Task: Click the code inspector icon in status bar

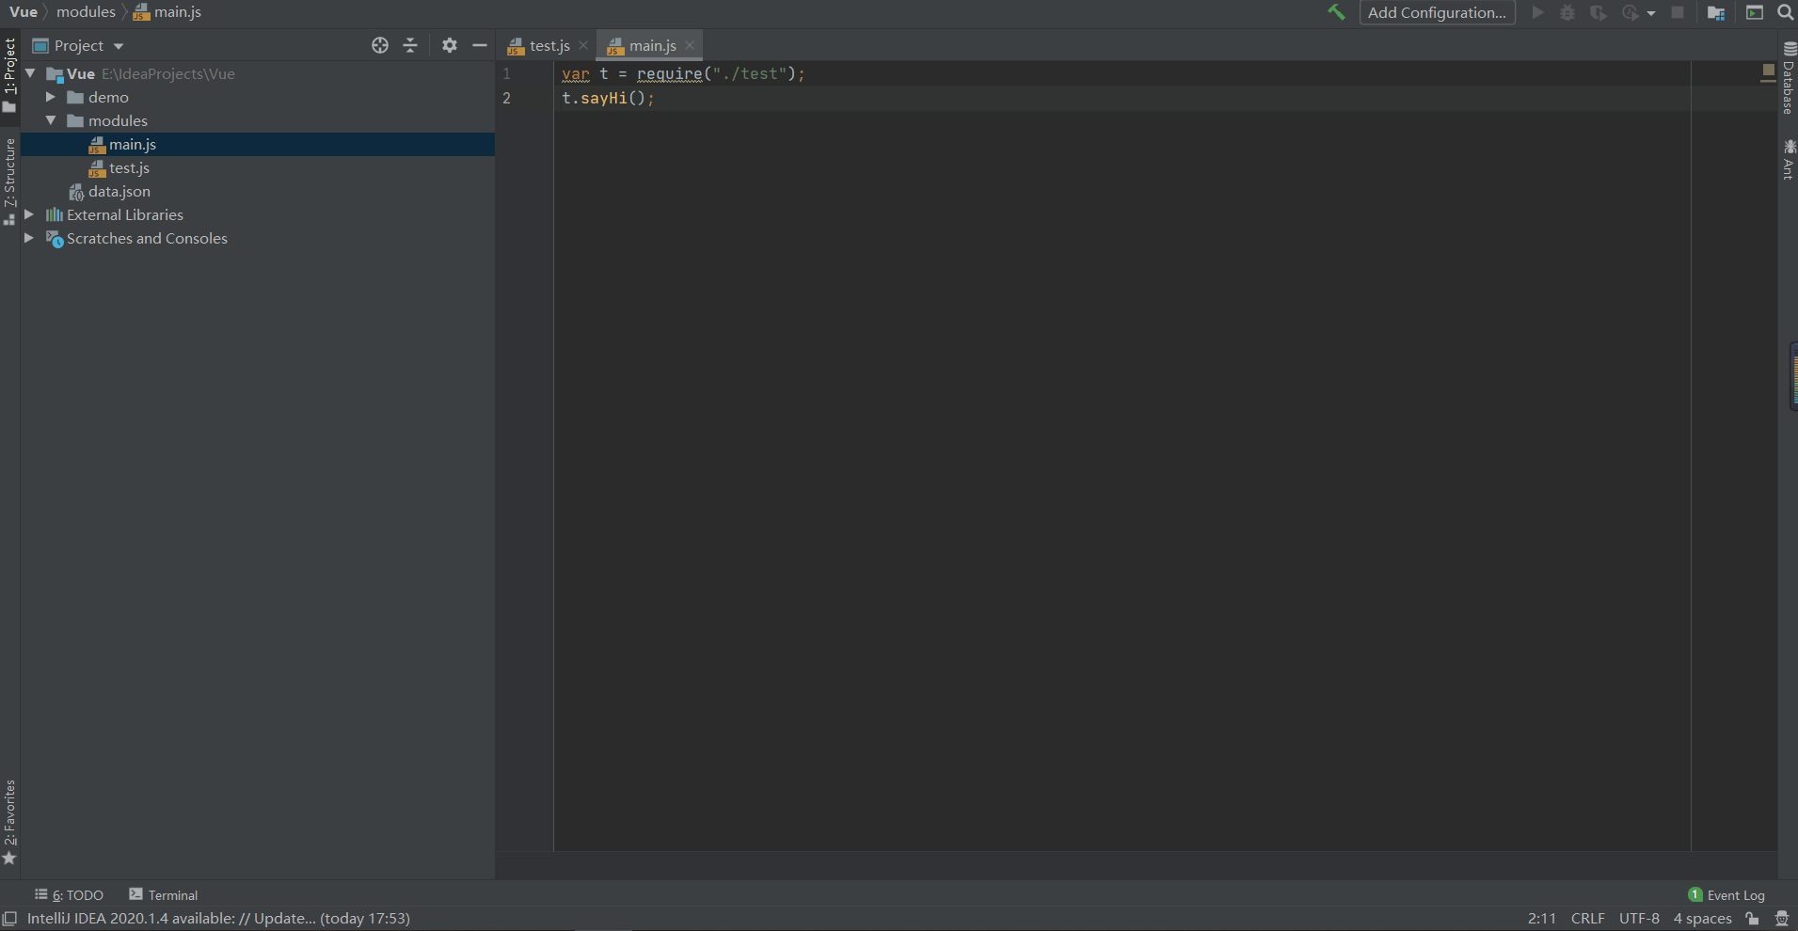Action: (1781, 919)
